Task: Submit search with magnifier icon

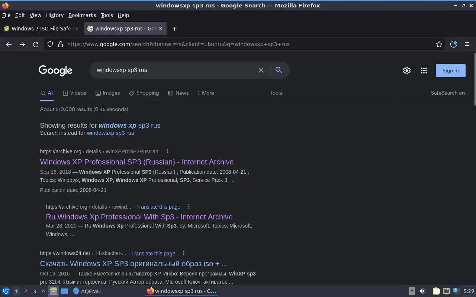Action: [279, 70]
